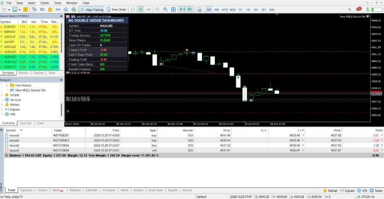The width and height of the screenshot is (384, 199).
Task: Close the Navigator panel
Action: coord(61,80)
